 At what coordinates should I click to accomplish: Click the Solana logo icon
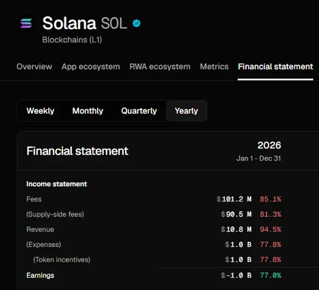26,23
